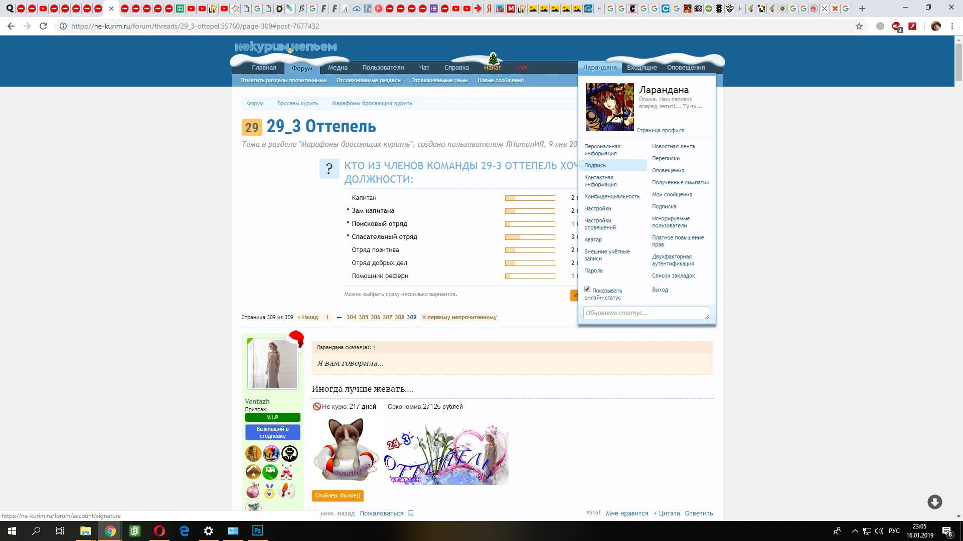Expand the Спойлер: былое)) block
The width and height of the screenshot is (963, 541).
point(338,496)
